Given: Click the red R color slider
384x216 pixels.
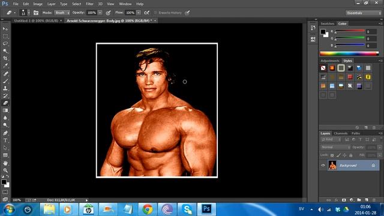Looking at the screenshot, I should point(350,31).
